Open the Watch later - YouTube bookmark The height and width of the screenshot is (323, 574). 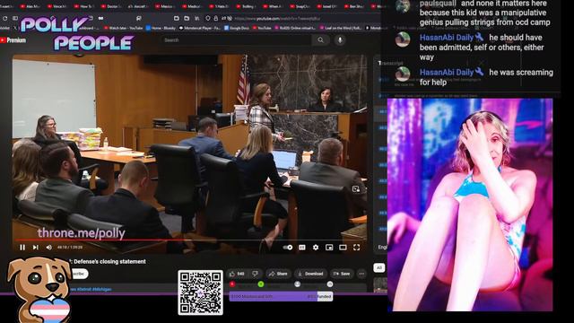coord(124,28)
